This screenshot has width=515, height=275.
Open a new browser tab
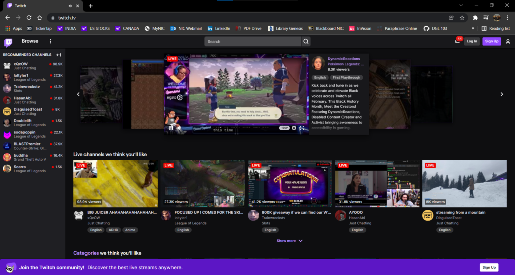(x=91, y=6)
